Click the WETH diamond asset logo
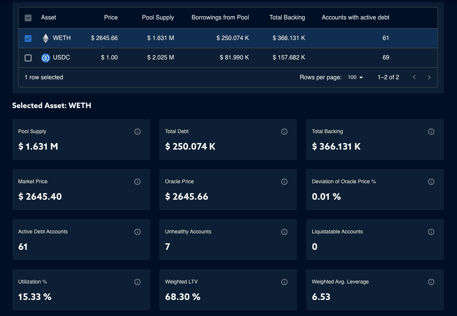 46,38
